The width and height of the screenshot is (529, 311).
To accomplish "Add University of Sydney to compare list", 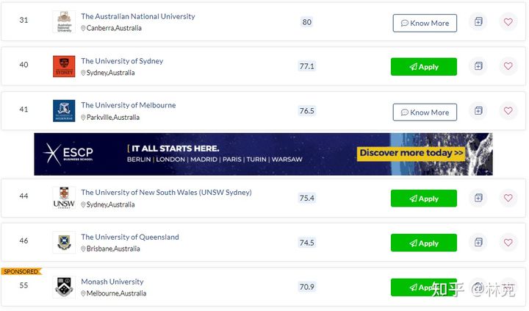I will pos(478,66).
